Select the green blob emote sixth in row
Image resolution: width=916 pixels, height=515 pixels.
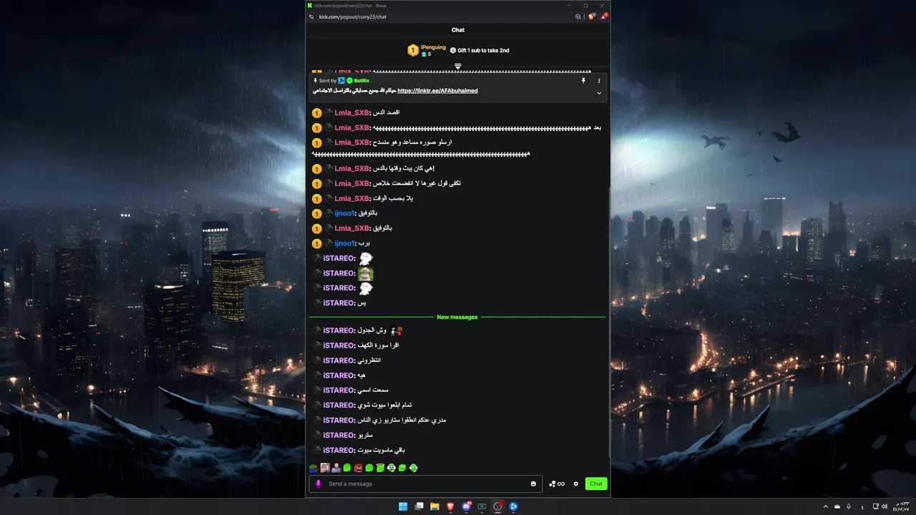(x=369, y=468)
